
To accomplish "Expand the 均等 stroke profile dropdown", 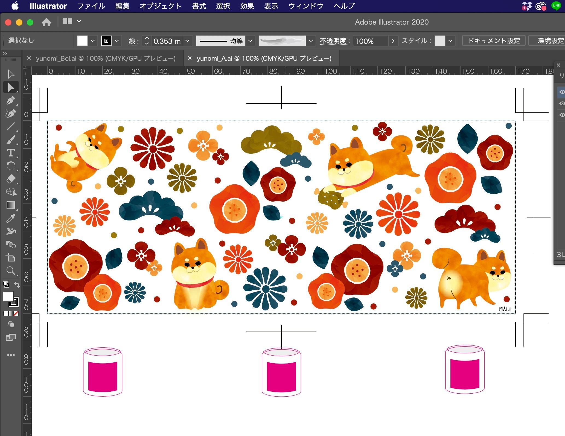I will click(250, 41).
